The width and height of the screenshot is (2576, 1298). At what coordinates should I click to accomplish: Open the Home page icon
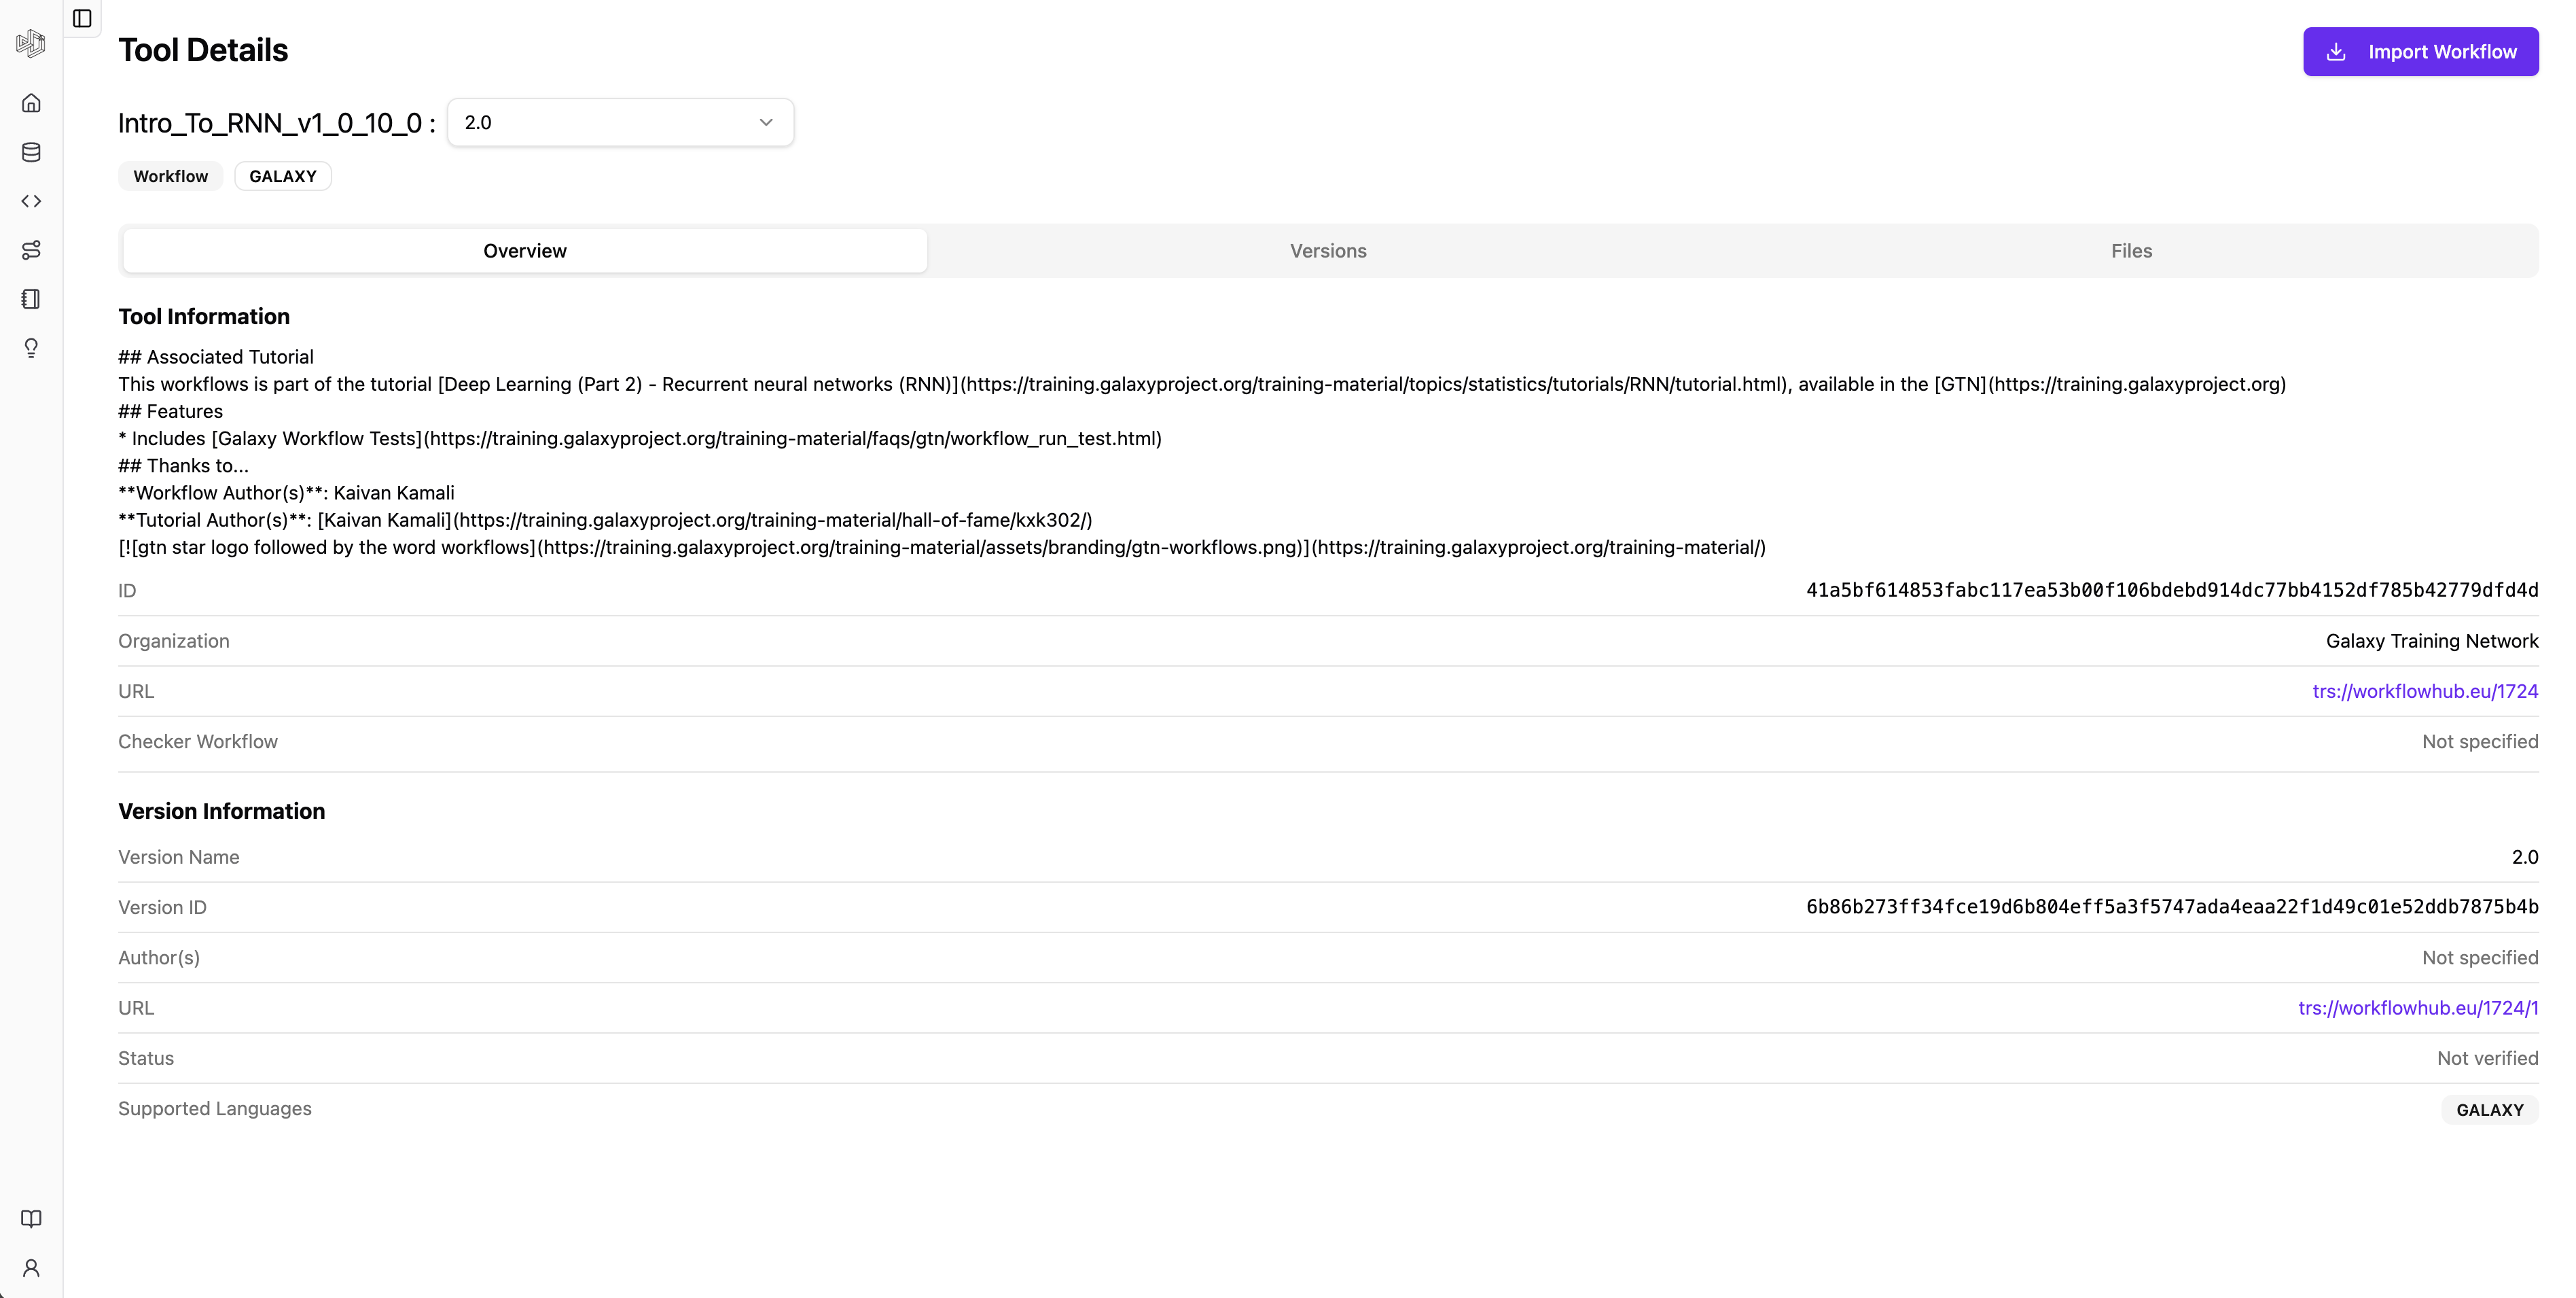coord(31,103)
